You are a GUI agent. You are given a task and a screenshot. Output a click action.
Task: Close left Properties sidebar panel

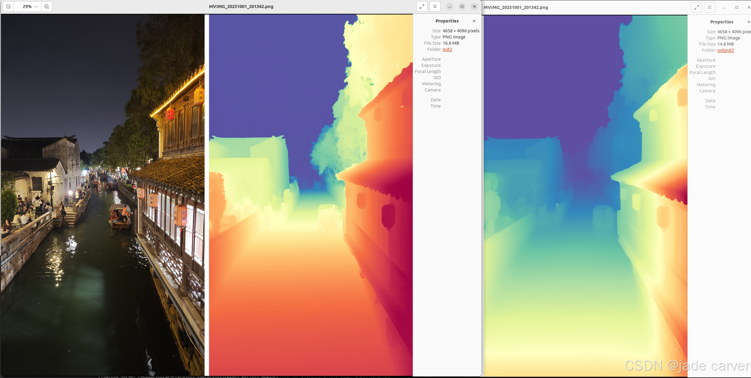[474, 21]
